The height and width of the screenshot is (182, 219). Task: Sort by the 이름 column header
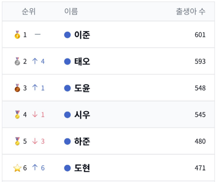pos(71,11)
